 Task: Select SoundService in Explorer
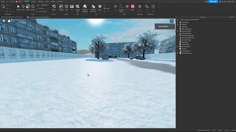186,51
